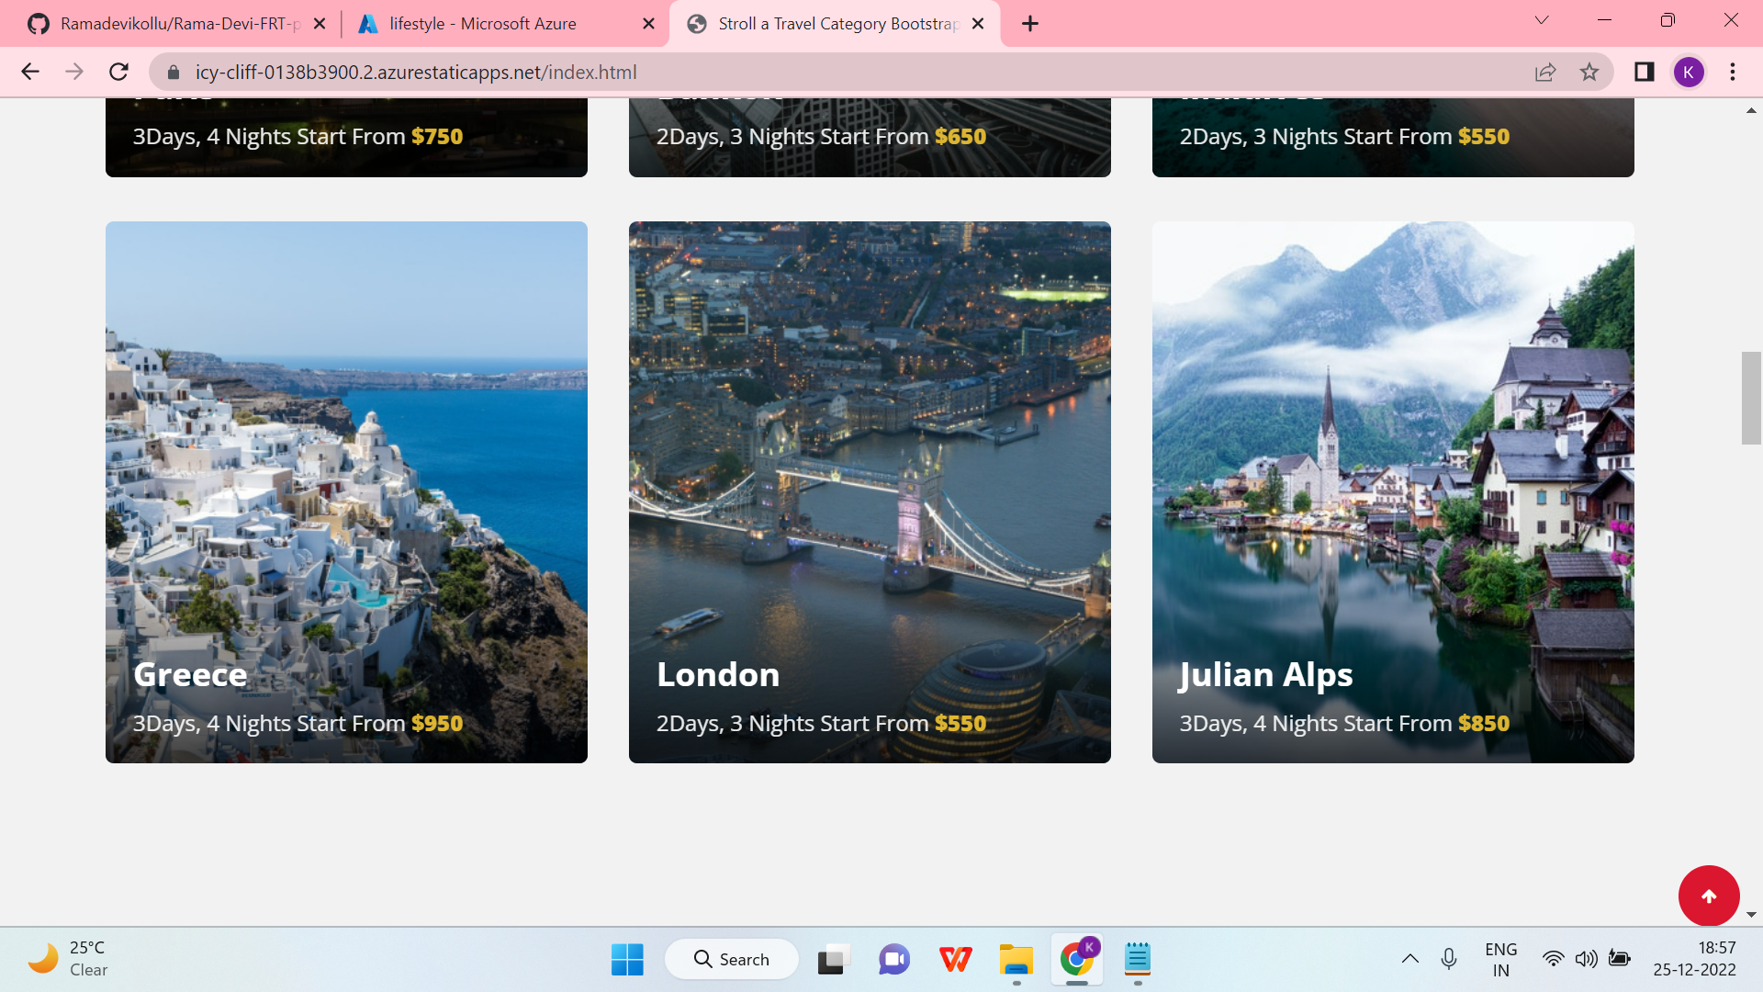This screenshot has width=1763, height=992.
Task: Open a new browser tab
Action: 1030,24
